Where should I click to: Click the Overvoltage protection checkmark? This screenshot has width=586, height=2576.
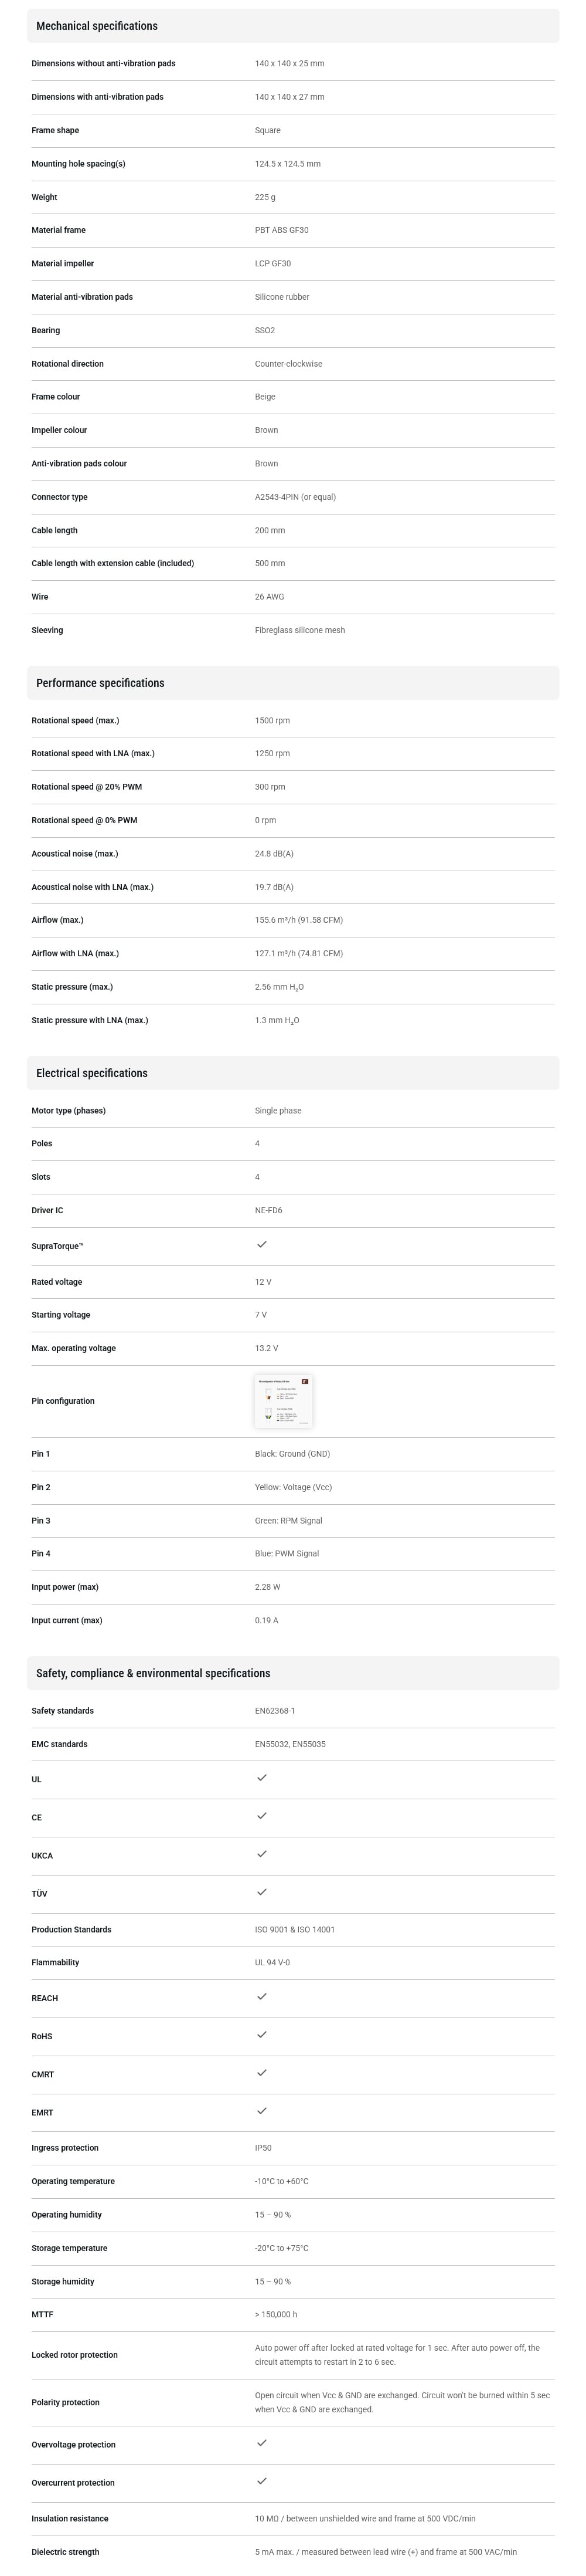[261, 2442]
